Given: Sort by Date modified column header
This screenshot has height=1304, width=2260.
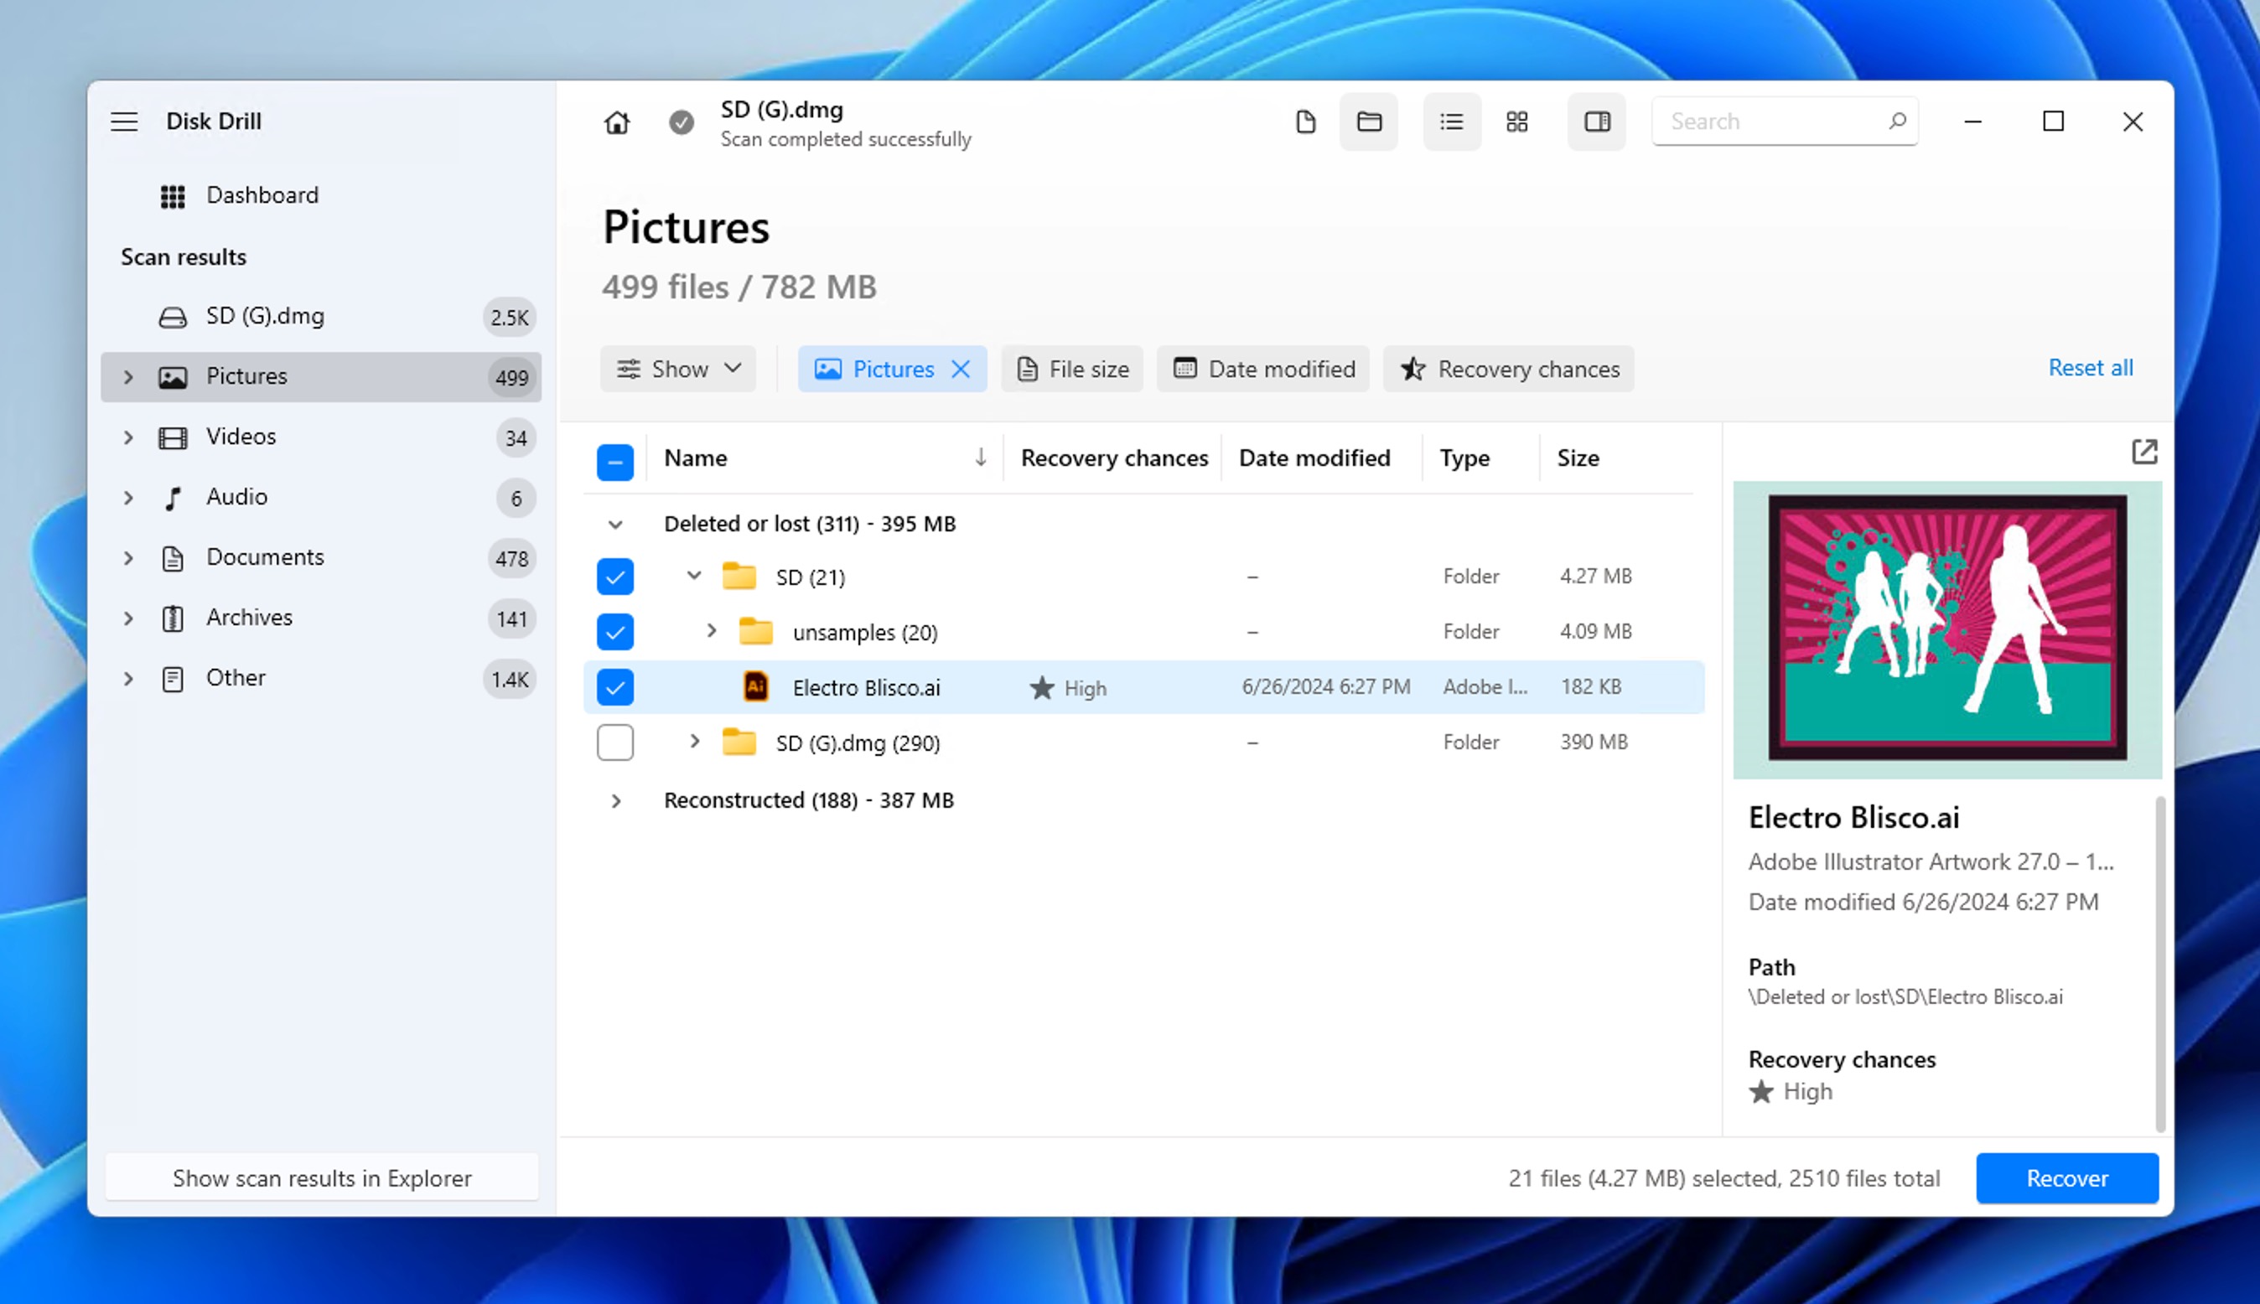Looking at the screenshot, I should pos(1314,458).
